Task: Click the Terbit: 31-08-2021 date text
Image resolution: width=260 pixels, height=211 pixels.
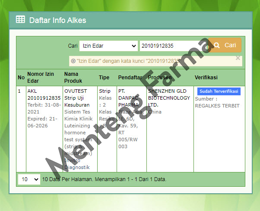Action: pyautogui.click(x=44, y=108)
